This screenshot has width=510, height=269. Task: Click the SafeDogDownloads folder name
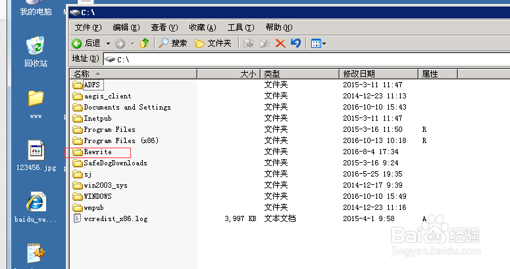click(115, 163)
